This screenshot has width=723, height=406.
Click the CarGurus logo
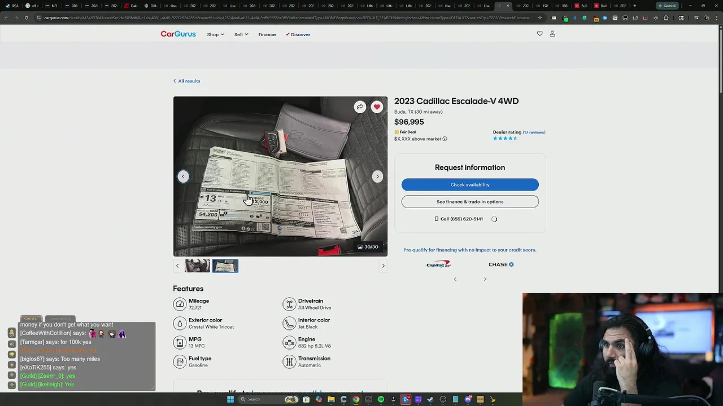(178, 34)
